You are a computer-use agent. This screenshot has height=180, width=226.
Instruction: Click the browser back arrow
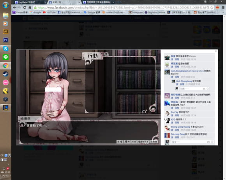[14, 8]
